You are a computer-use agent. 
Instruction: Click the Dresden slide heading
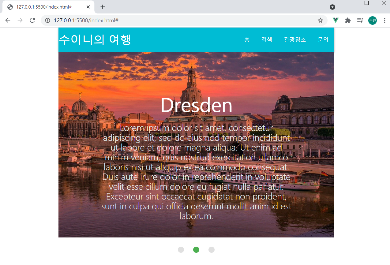[x=196, y=105]
